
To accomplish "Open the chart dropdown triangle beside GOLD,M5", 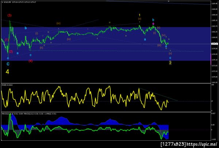I will click(x=2, y=2).
